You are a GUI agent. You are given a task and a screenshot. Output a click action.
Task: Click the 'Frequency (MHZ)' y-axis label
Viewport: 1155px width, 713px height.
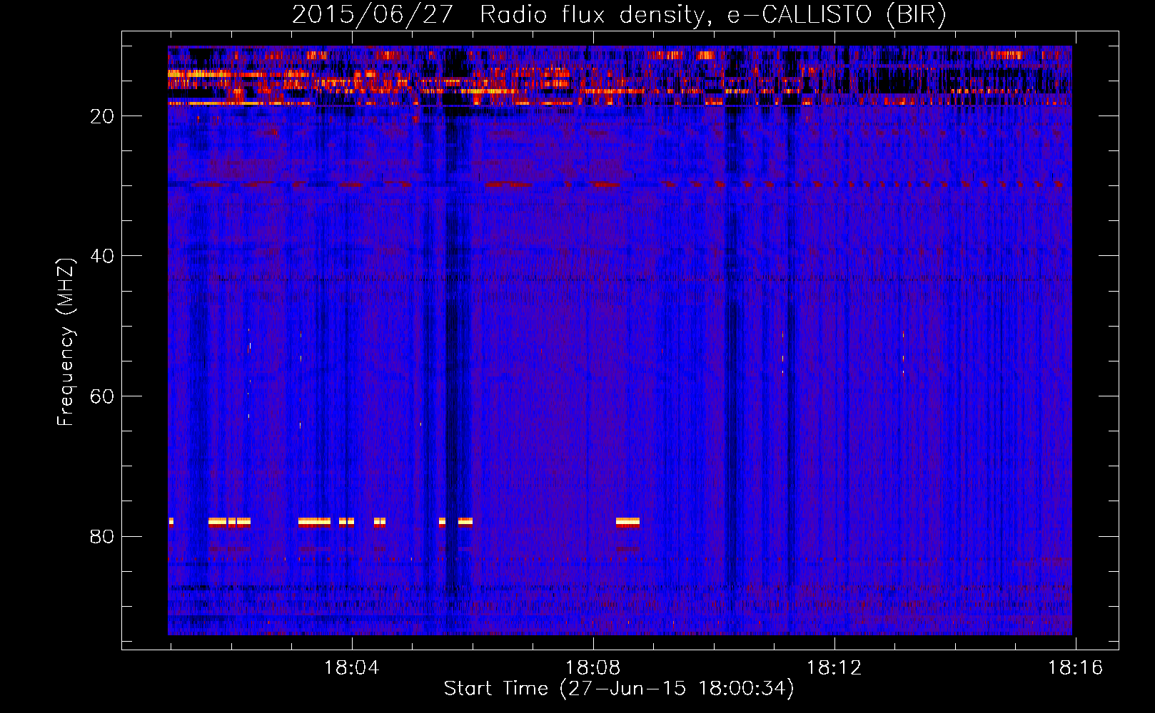(x=65, y=342)
